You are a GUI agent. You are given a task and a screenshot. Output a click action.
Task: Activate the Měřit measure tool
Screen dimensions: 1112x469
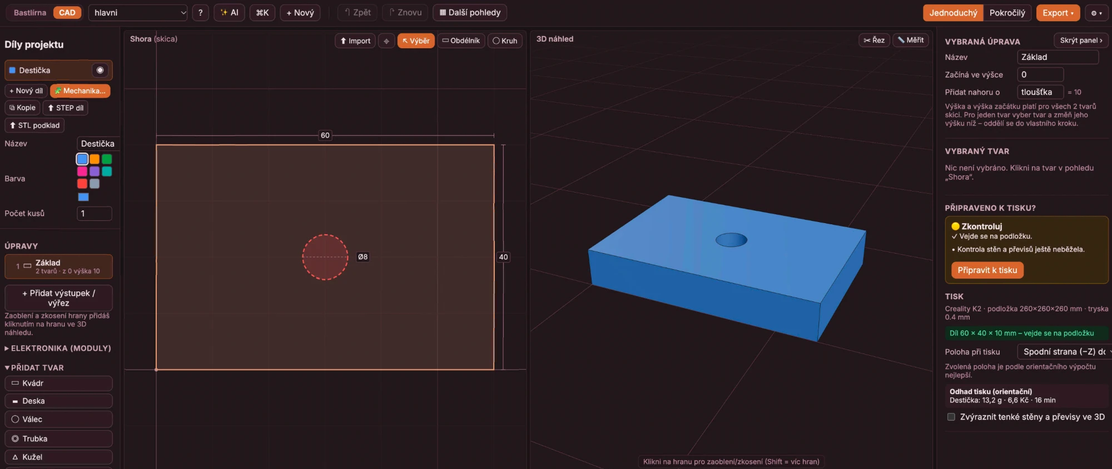tap(911, 40)
